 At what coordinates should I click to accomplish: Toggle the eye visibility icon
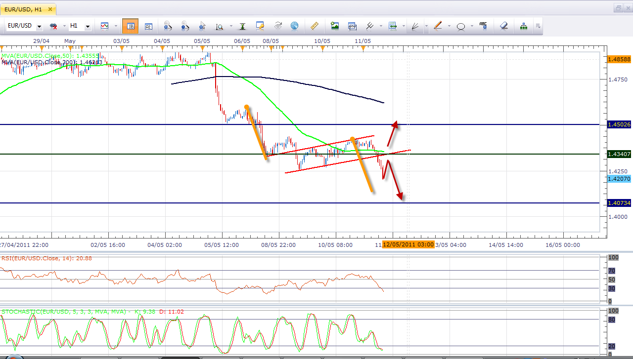tap(277, 26)
